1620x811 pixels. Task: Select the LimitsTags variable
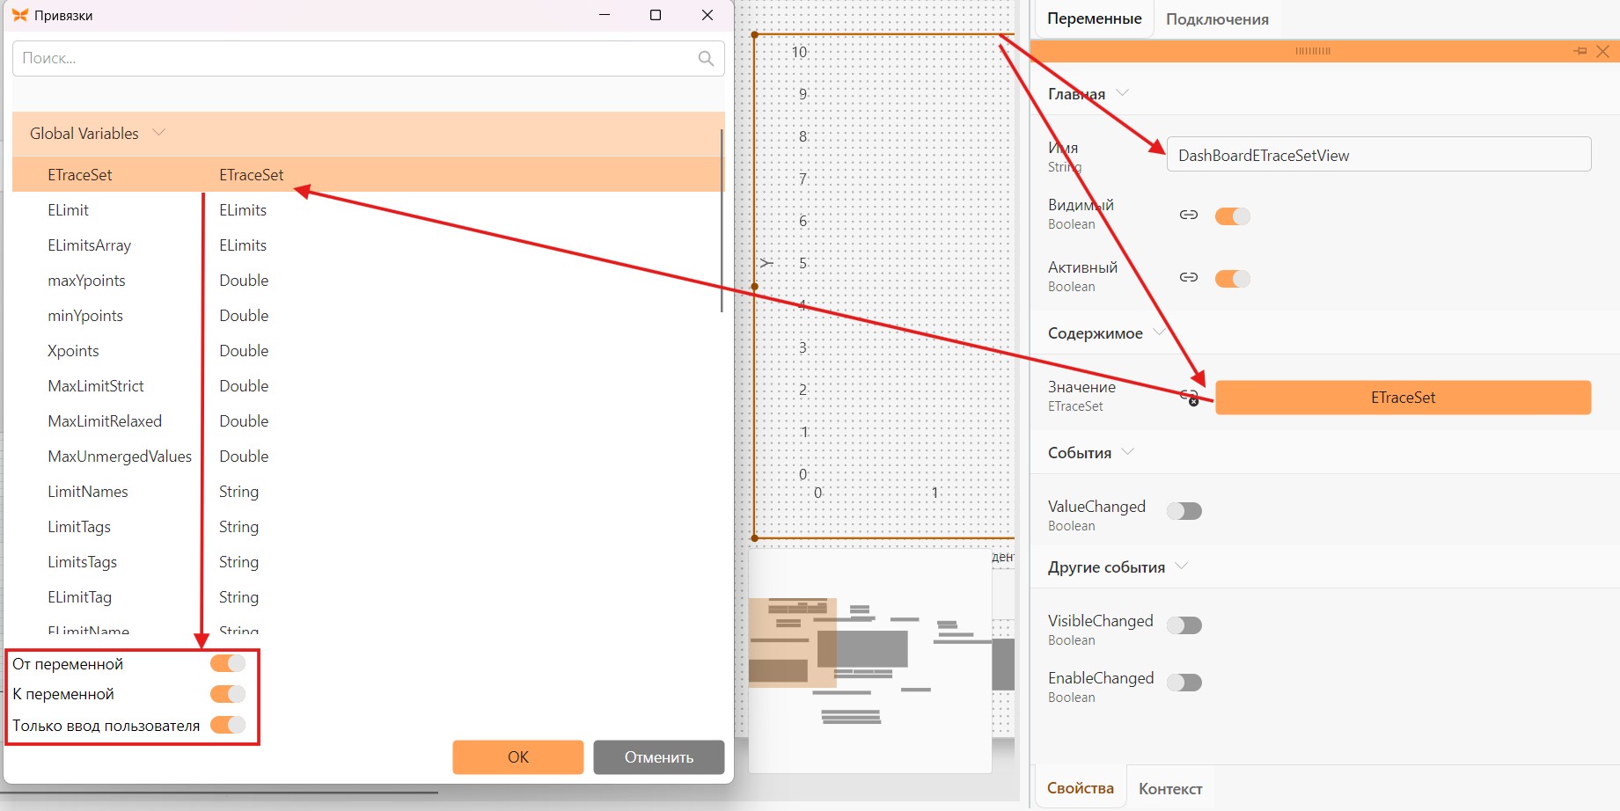[367, 562]
